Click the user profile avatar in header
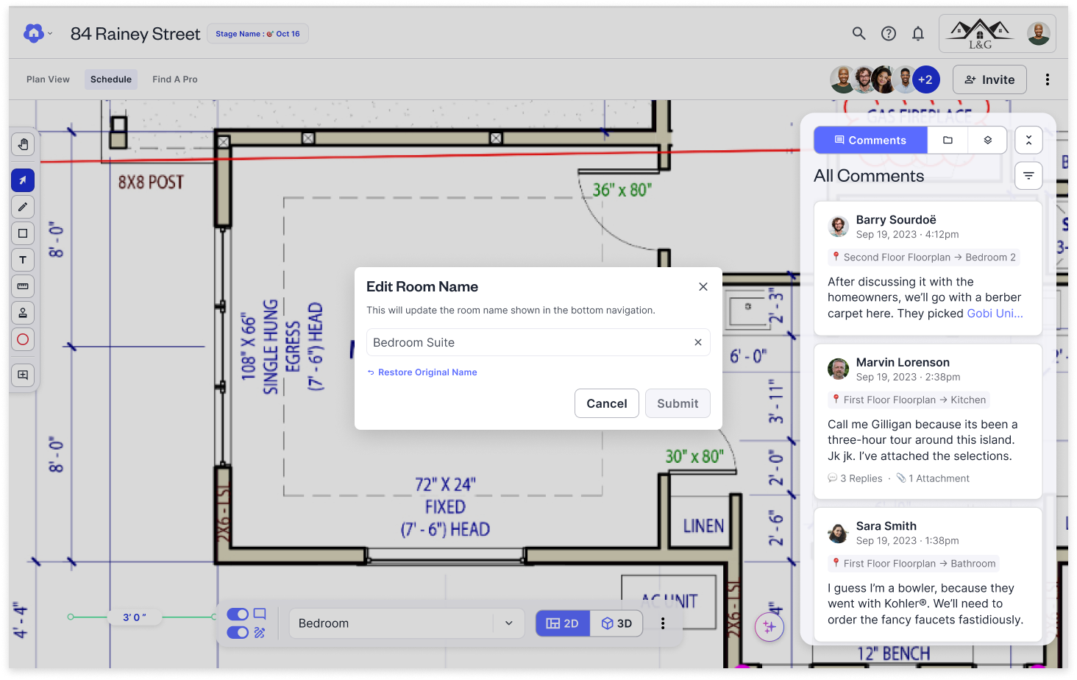The image size is (1077, 680). (x=1038, y=34)
